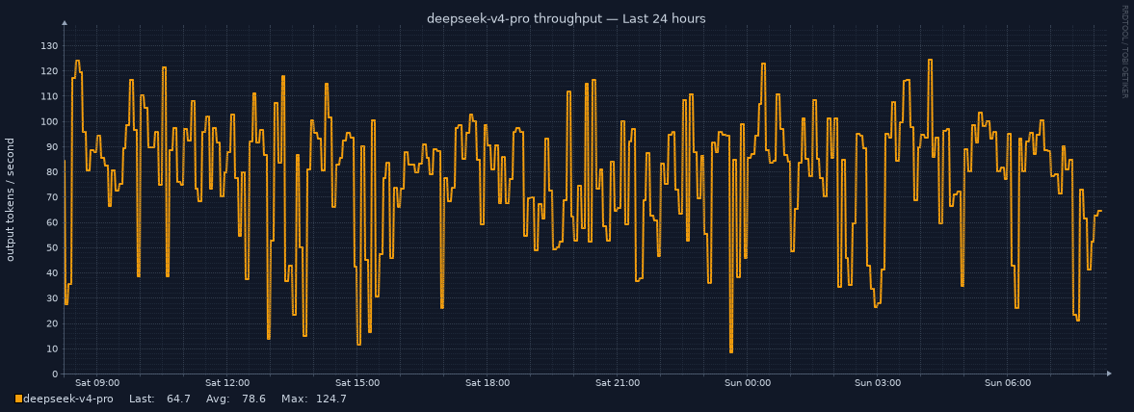Click the 'Avg:' label in the legend

coord(218,399)
